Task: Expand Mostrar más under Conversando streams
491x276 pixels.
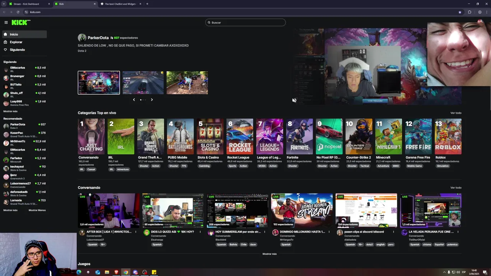Action: (x=269, y=254)
